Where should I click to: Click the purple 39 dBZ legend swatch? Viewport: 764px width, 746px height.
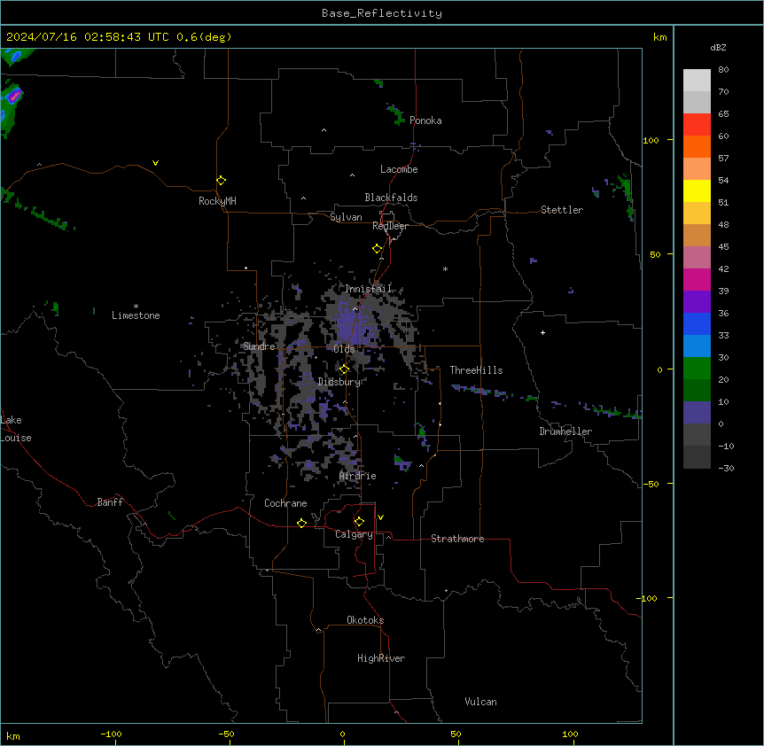click(697, 302)
